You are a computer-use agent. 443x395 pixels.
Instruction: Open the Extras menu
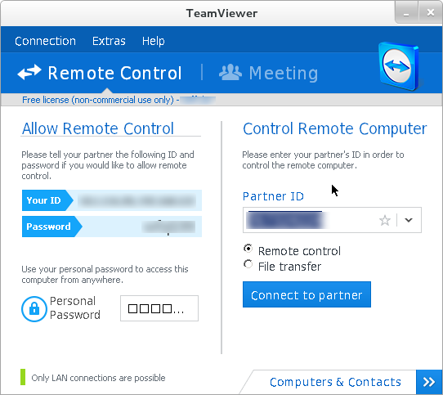click(109, 41)
